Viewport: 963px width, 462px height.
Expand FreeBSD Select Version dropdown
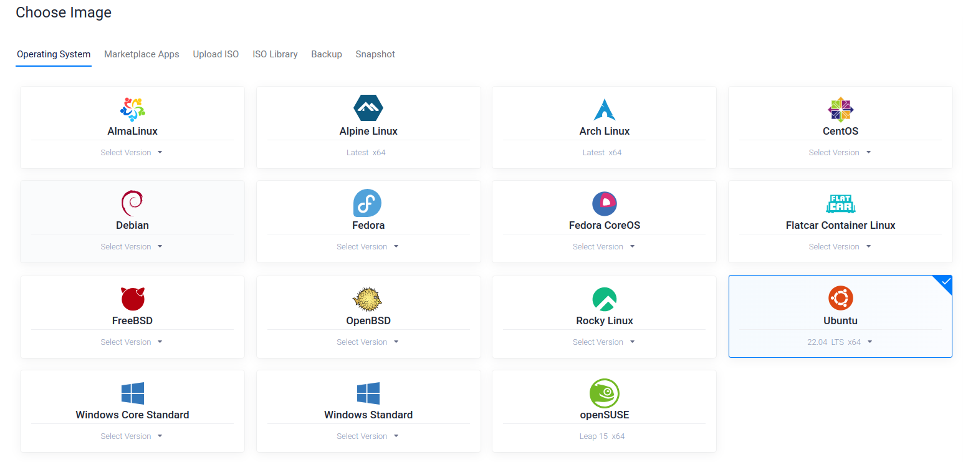(x=132, y=342)
